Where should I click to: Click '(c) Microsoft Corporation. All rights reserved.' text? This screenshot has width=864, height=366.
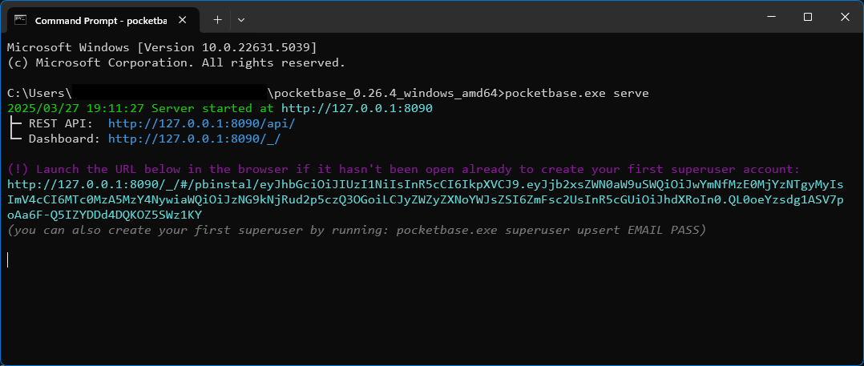tap(176, 62)
